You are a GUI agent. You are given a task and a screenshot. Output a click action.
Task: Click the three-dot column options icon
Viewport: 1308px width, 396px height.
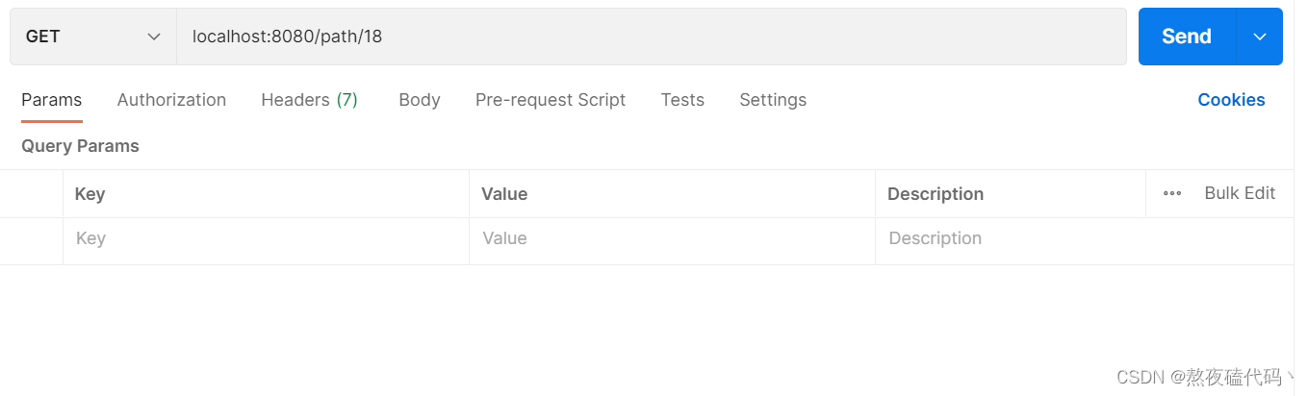pos(1172,193)
